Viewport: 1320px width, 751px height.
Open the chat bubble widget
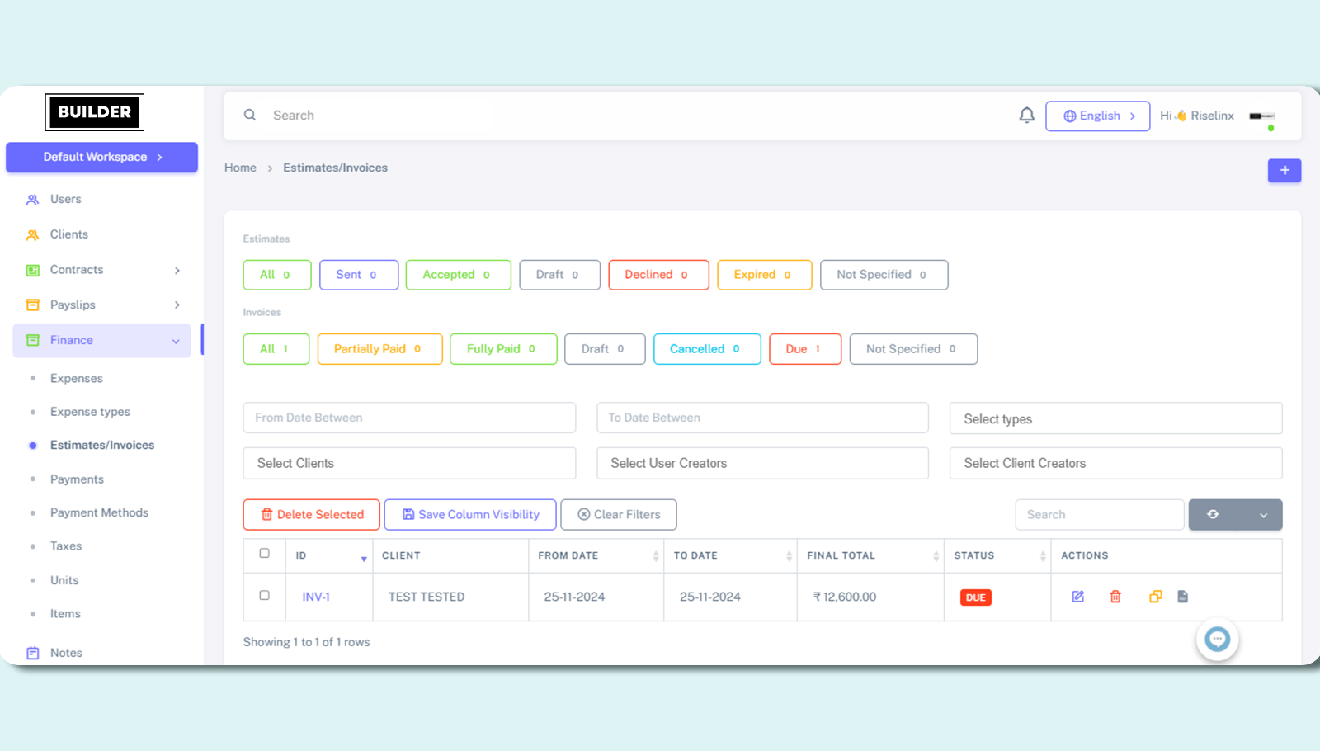tap(1217, 640)
